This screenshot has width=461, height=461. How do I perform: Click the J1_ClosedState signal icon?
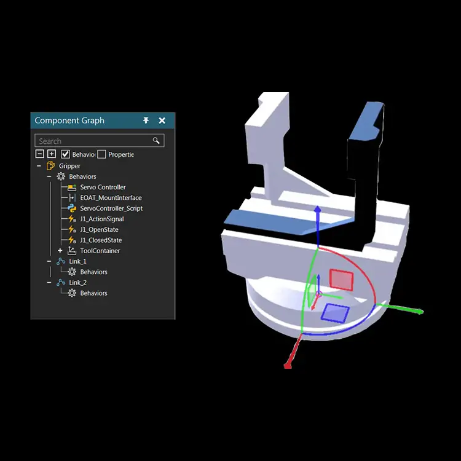point(72,240)
